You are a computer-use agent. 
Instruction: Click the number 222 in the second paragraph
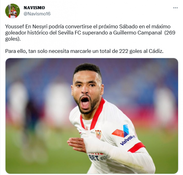123,51
